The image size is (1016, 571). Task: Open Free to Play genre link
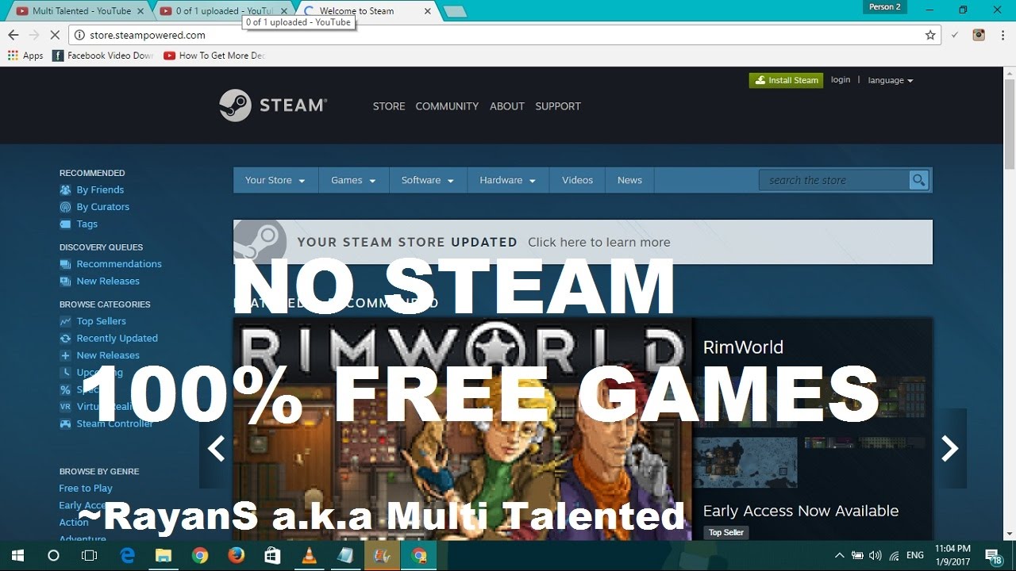click(86, 489)
